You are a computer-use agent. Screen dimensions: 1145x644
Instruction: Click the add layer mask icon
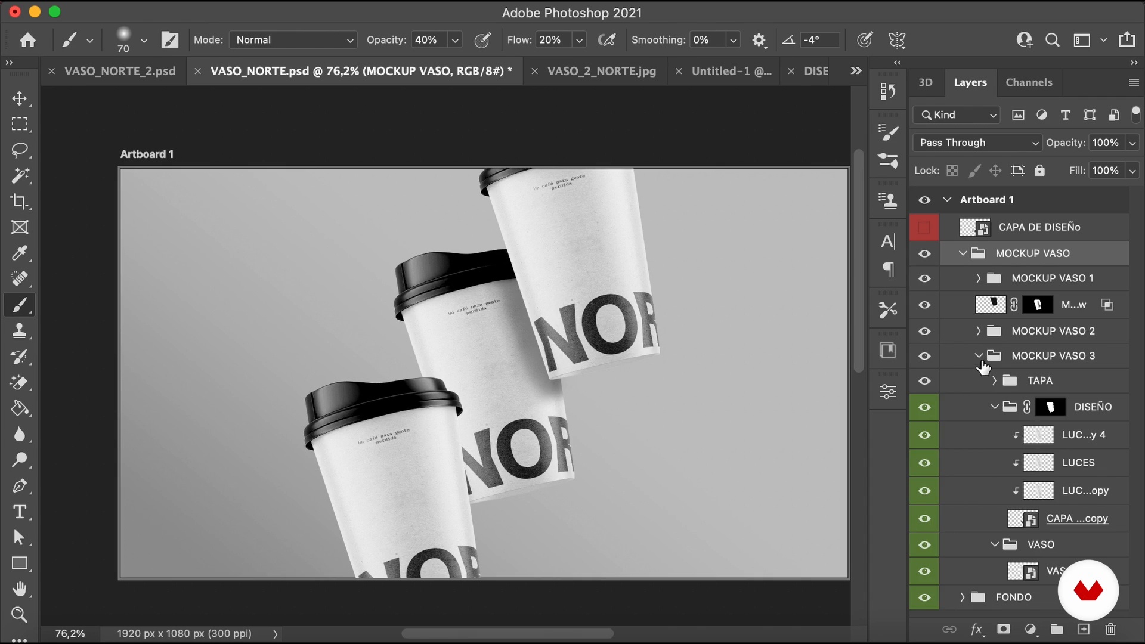[x=1004, y=629]
